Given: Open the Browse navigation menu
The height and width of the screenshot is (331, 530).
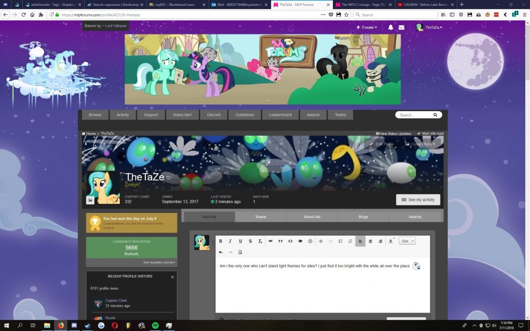Looking at the screenshot, I should coord(95,115).
